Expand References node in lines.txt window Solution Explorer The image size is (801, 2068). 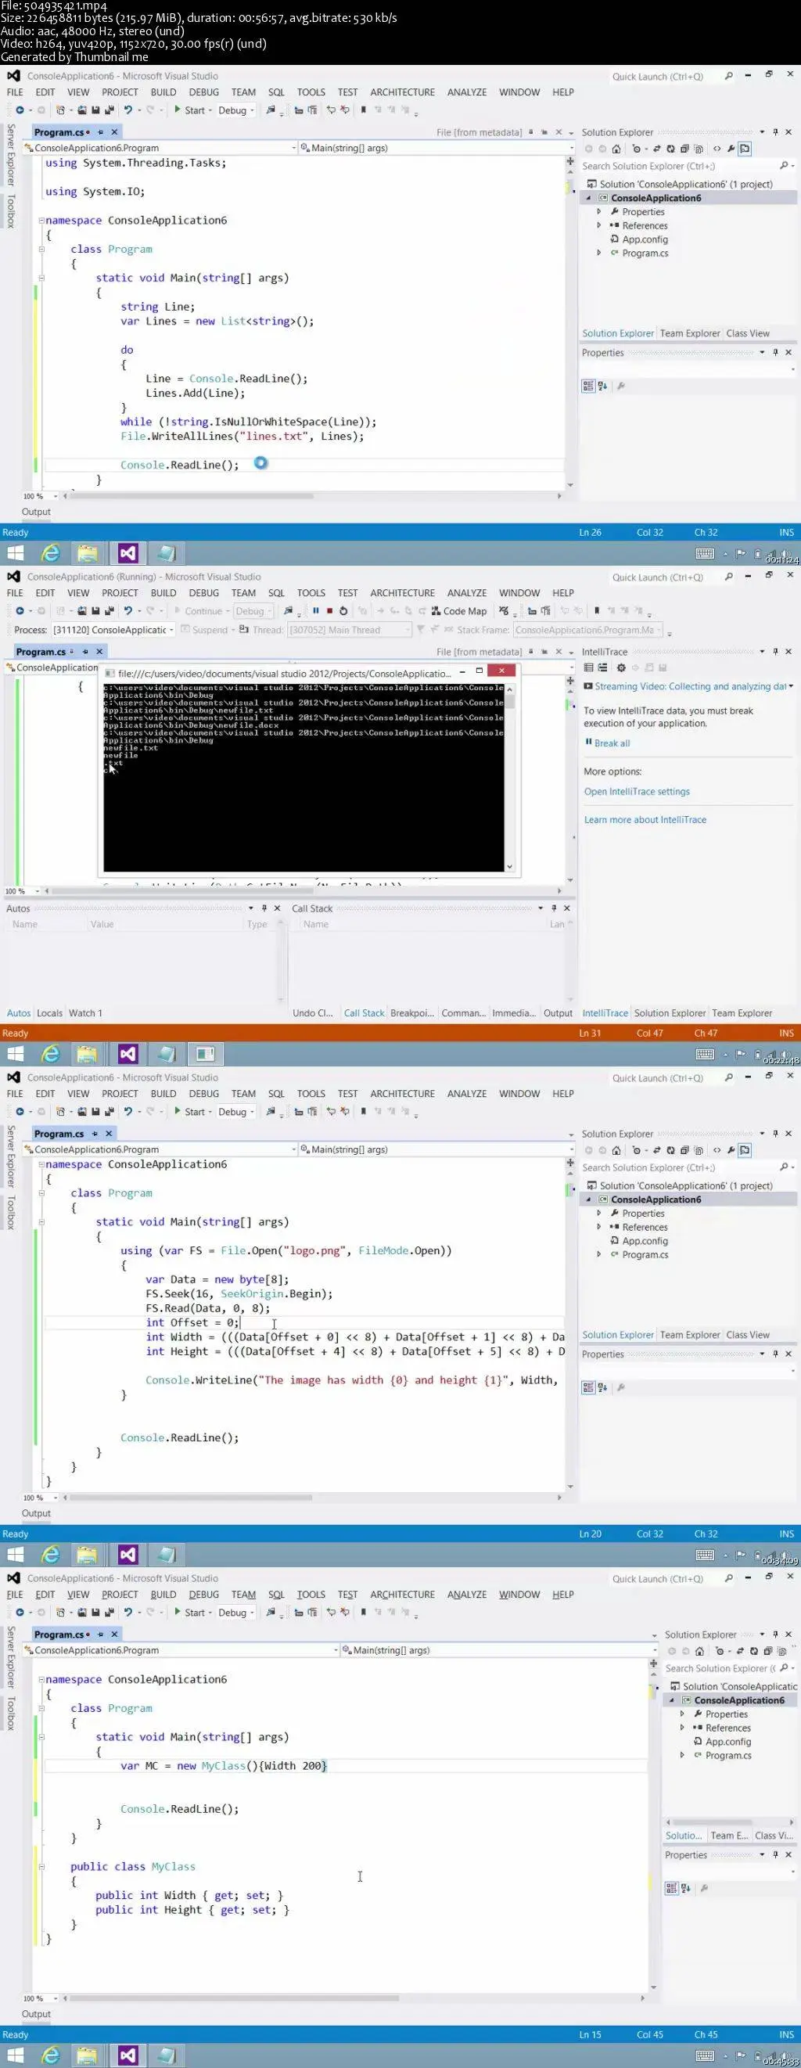click(598, 225)
